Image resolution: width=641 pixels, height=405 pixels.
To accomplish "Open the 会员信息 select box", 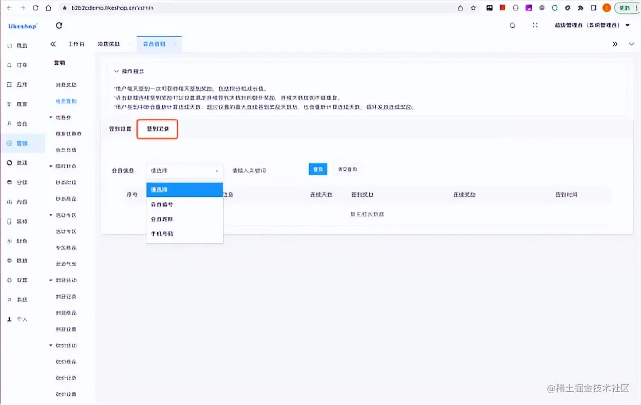I will (185, 170).
